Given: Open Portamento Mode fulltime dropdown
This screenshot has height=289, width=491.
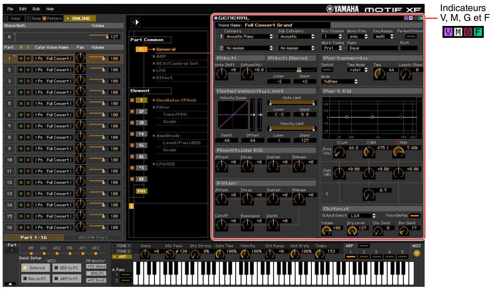Looking at the screenshot, I should click(340, 81).
